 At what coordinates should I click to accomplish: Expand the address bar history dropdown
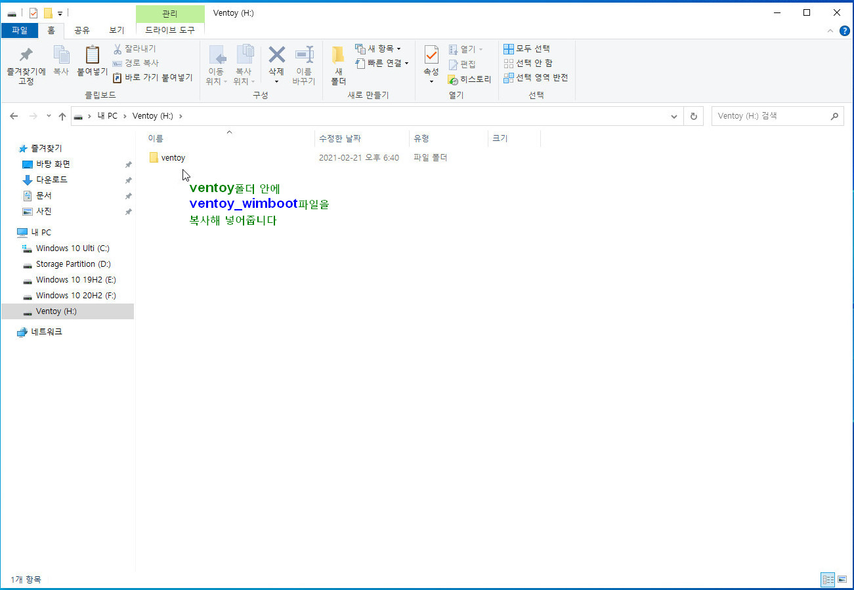[x=674, y=116]
